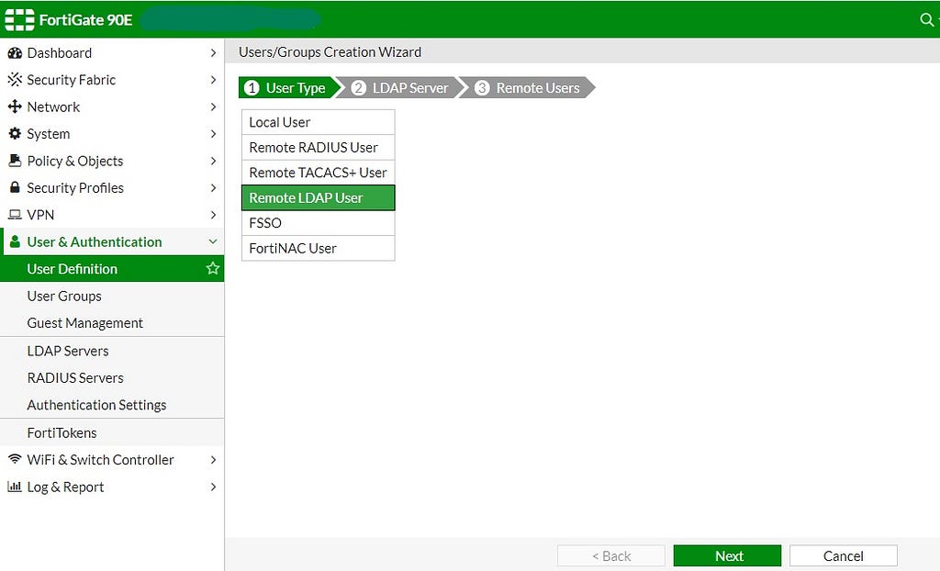Screen dimensions: 940x571
Task: Click the Dashboard menu label
Action: coord(60,52)
